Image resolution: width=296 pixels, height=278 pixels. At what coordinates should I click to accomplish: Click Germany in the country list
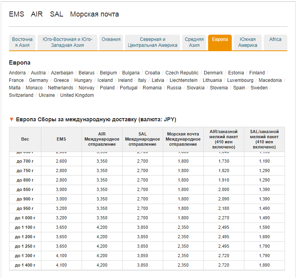[39, 80]
